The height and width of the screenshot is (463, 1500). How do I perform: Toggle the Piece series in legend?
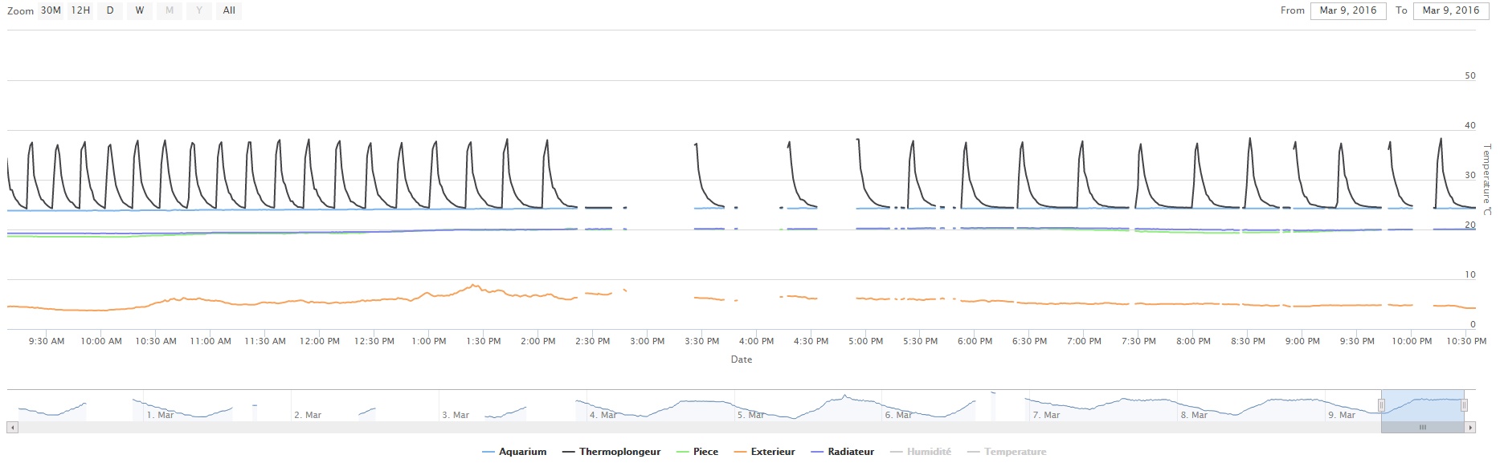(697, 452)
